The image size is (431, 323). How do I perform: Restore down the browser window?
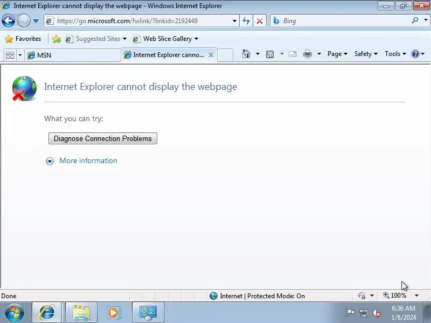point(403,6)
